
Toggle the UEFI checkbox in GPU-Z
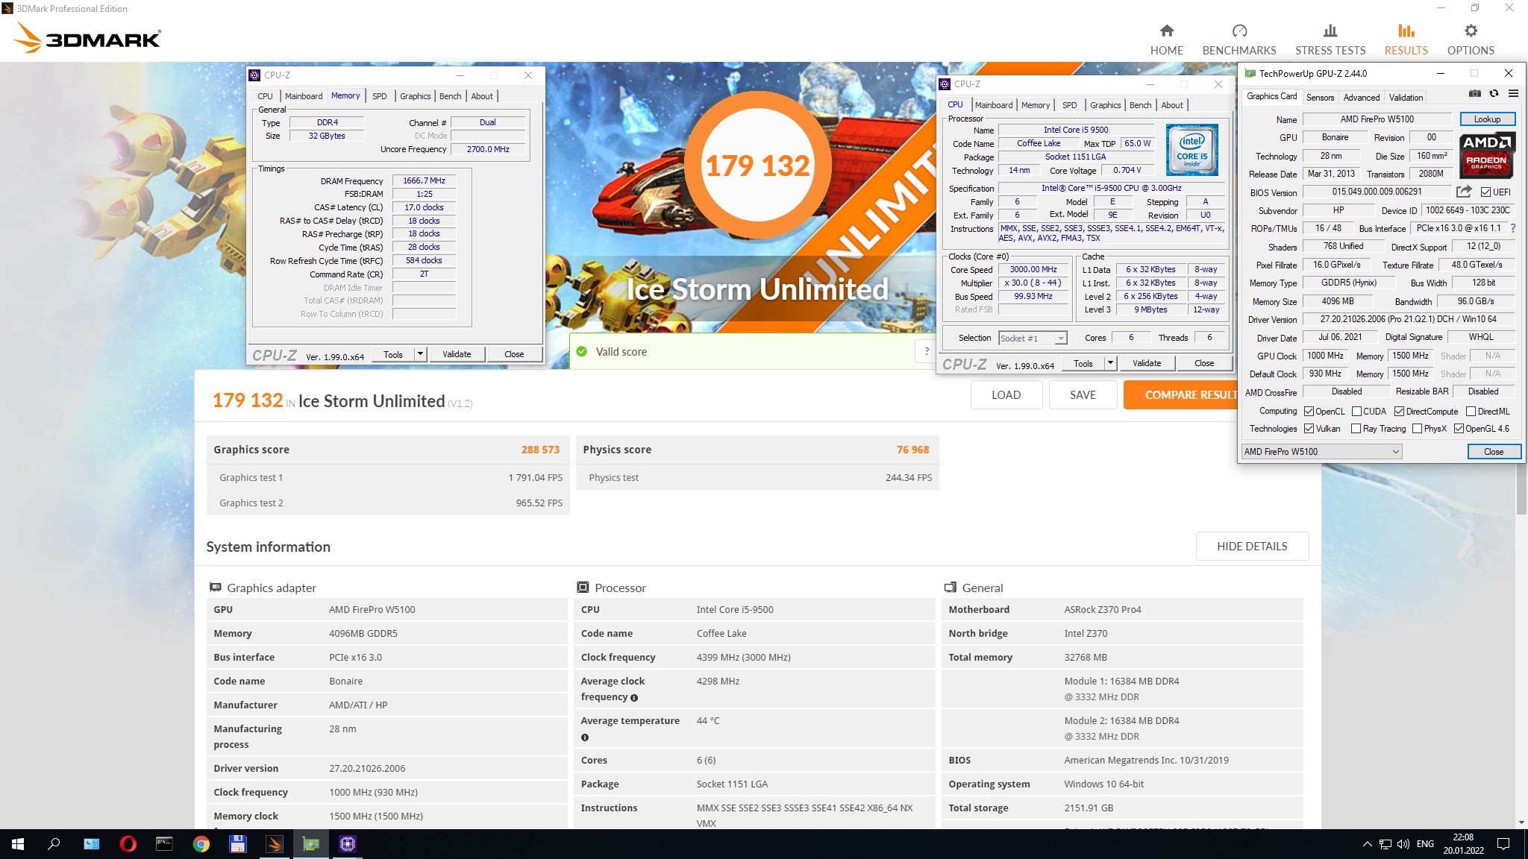pyautogui.click(x=1486, y=192)
